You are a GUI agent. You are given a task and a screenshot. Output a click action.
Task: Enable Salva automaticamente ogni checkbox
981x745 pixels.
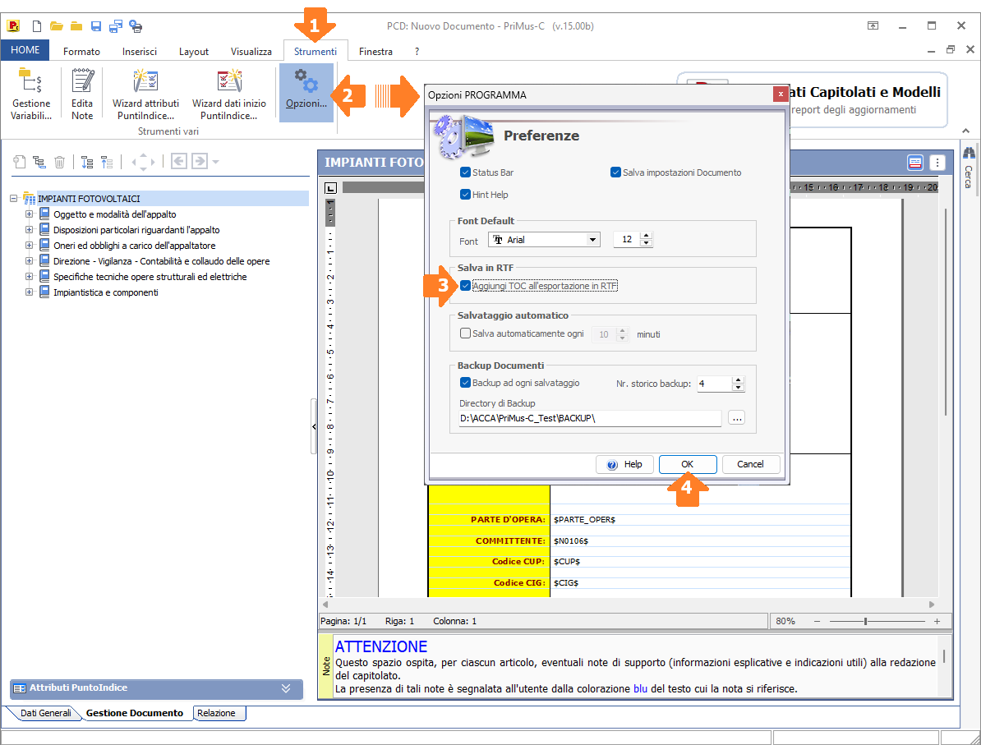[465, 333]
